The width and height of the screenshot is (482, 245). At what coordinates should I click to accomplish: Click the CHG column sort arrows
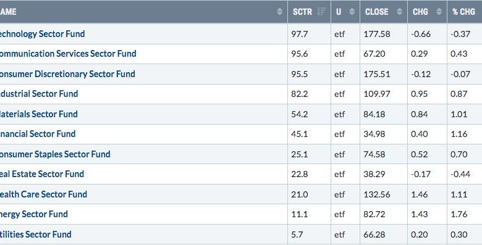click(x=439, y=12)
